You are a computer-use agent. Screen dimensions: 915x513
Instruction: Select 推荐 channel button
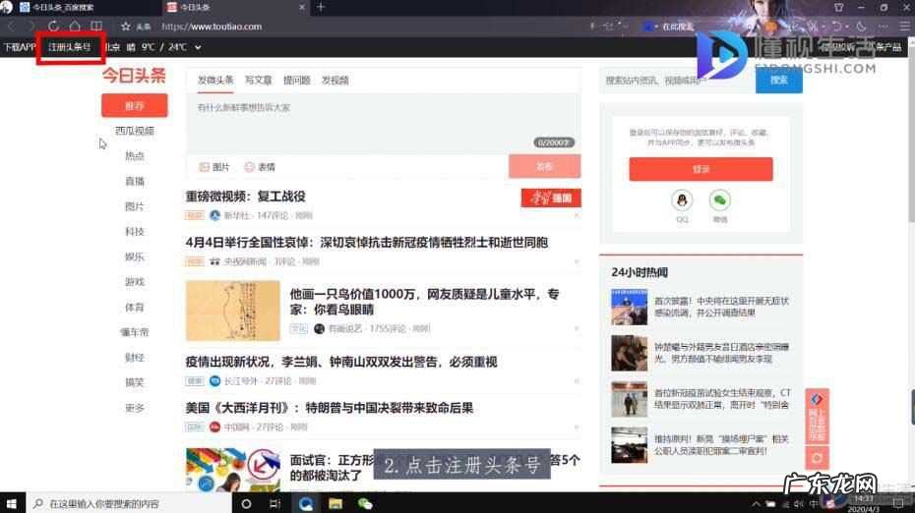(x=134, y=105)
